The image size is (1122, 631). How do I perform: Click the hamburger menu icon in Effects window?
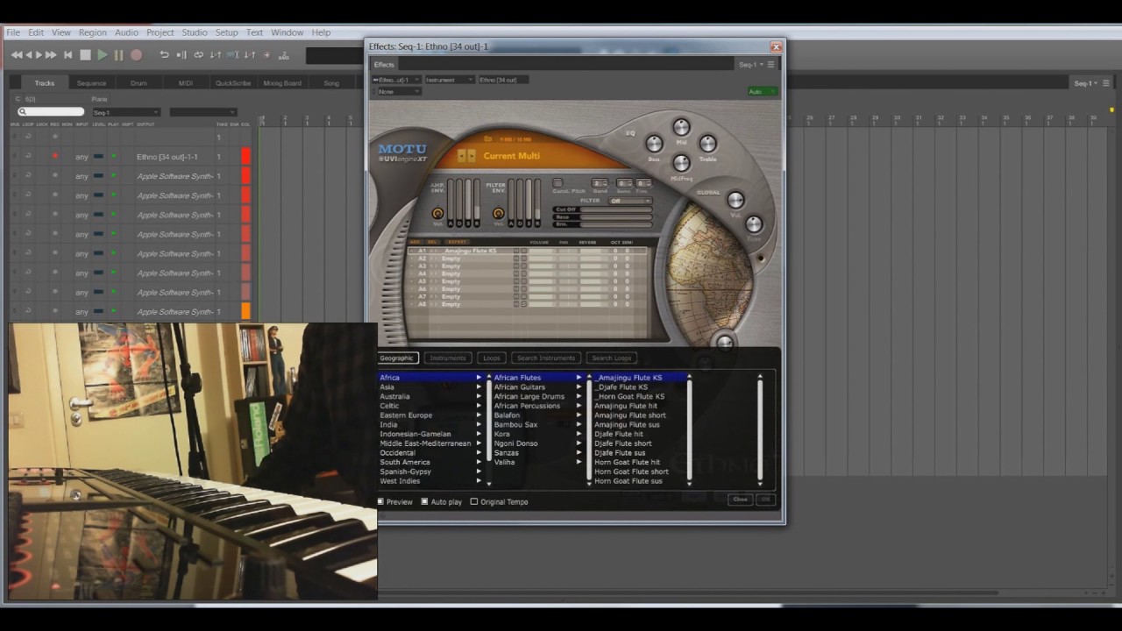(770, 64)
